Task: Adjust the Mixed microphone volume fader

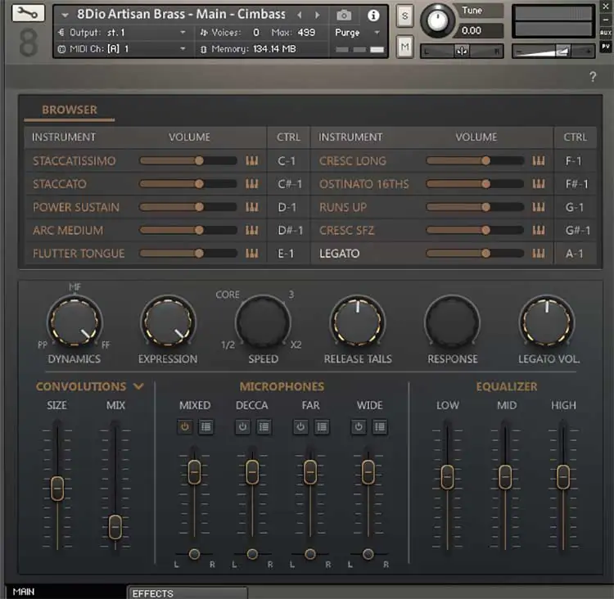Action: pyautogui.click(x=194, y=472)
